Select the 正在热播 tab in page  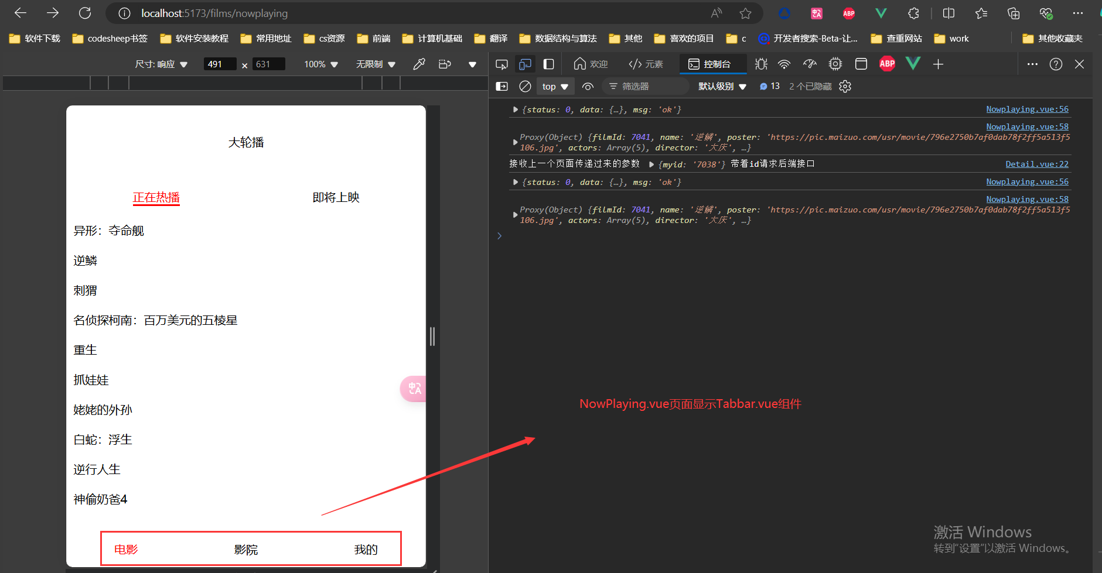(156, 198)
